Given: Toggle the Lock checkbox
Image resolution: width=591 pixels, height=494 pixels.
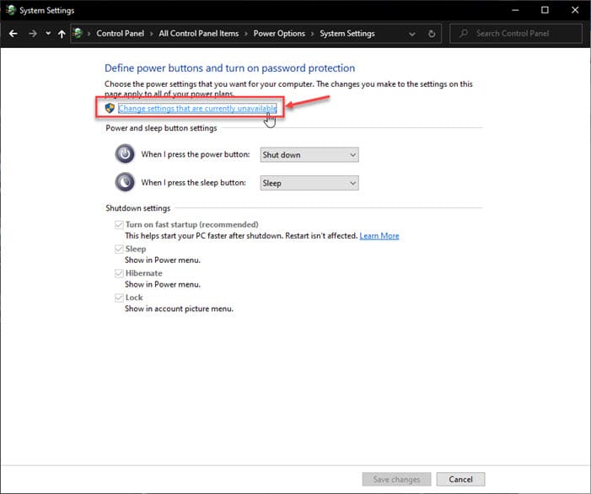Looking at the screenshot, I should (x=119, y=298).
